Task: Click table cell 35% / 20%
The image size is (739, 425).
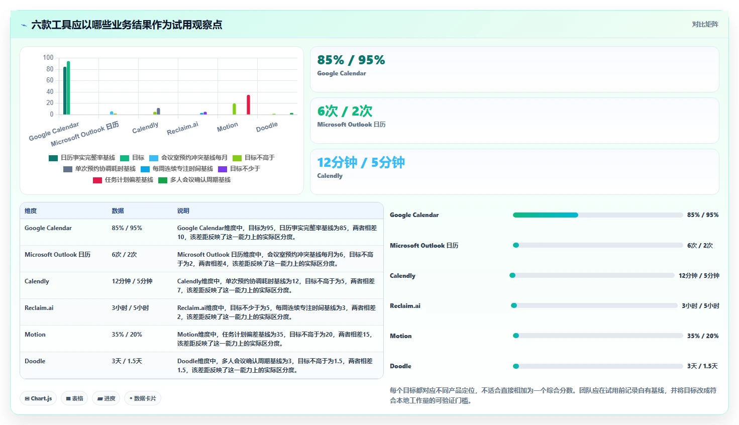Action: (x=127, y=335)
